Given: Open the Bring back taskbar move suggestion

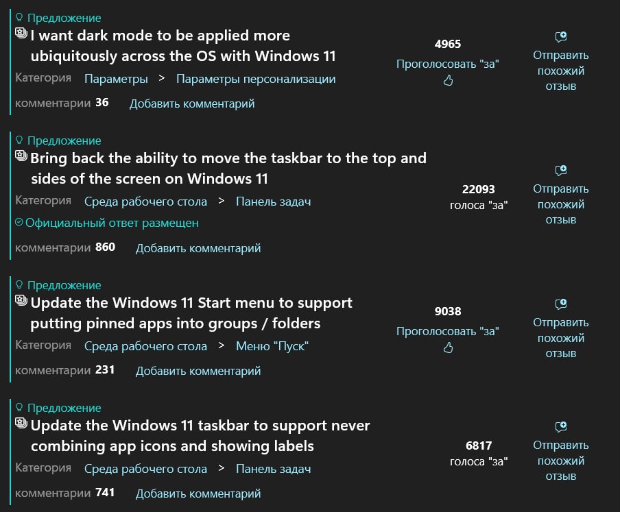Looking at the screenshot, I should tap(228, 169).
